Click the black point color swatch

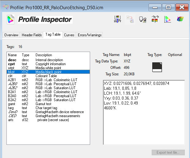tap(157, 67)
